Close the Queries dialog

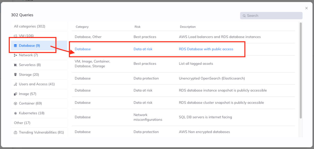point(306,8)
